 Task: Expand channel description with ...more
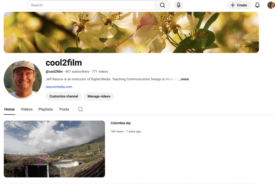point(184,79)
